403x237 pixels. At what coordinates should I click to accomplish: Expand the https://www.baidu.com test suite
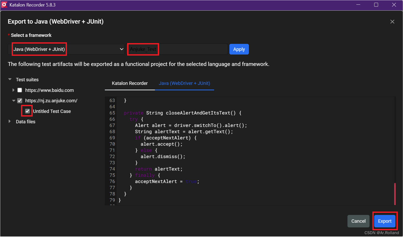pyautogui.click(x=13, y=90)
